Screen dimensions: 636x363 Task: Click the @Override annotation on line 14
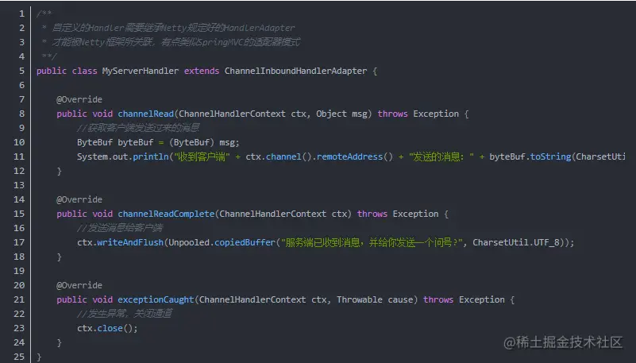[79, 199]
